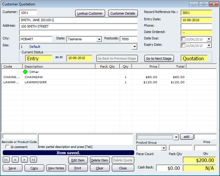The height and width of the screenshot is (176, 220).
Task: Click the Delete Quote button
Action: point(123,160)
